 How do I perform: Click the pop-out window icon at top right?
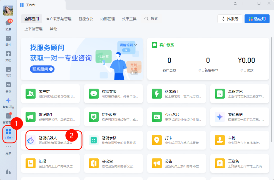click(x=236, y=3)
